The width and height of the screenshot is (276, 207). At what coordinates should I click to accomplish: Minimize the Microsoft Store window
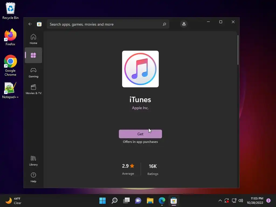[208, 22]
